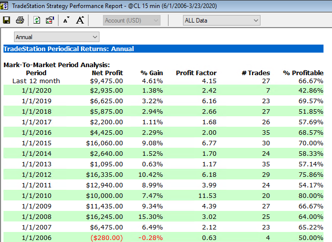Select the 1/1/2019 period cell
This screenshot has width=332, height=242.
tap(36, 101)
